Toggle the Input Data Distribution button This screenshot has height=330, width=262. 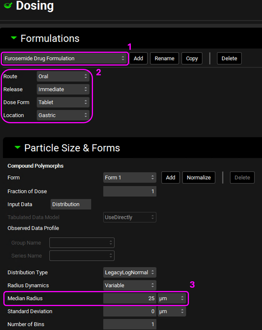[x=70, y=205]
